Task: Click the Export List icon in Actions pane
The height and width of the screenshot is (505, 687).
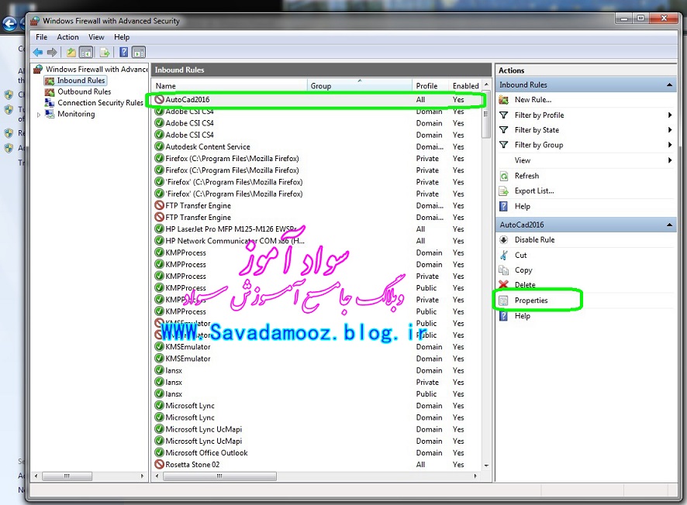Action: [504, 191]
